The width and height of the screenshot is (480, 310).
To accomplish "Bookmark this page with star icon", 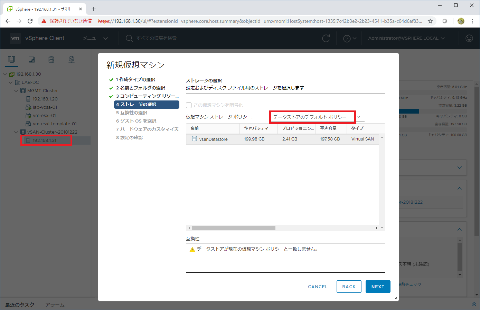I will click(430, 21).
